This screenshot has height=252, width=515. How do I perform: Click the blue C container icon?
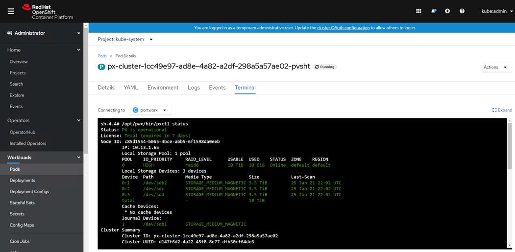tap(135, 110)
